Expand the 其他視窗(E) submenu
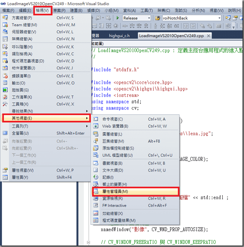The image size is (244, 247). tap(46, 118)
